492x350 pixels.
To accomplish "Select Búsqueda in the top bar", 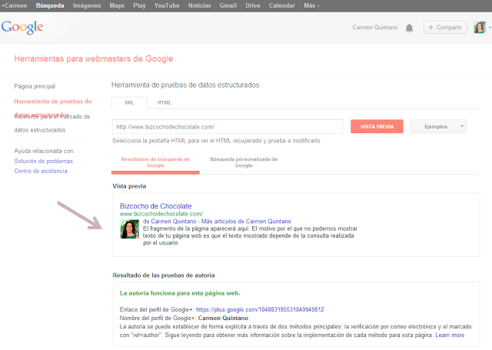I will [50, 5].
